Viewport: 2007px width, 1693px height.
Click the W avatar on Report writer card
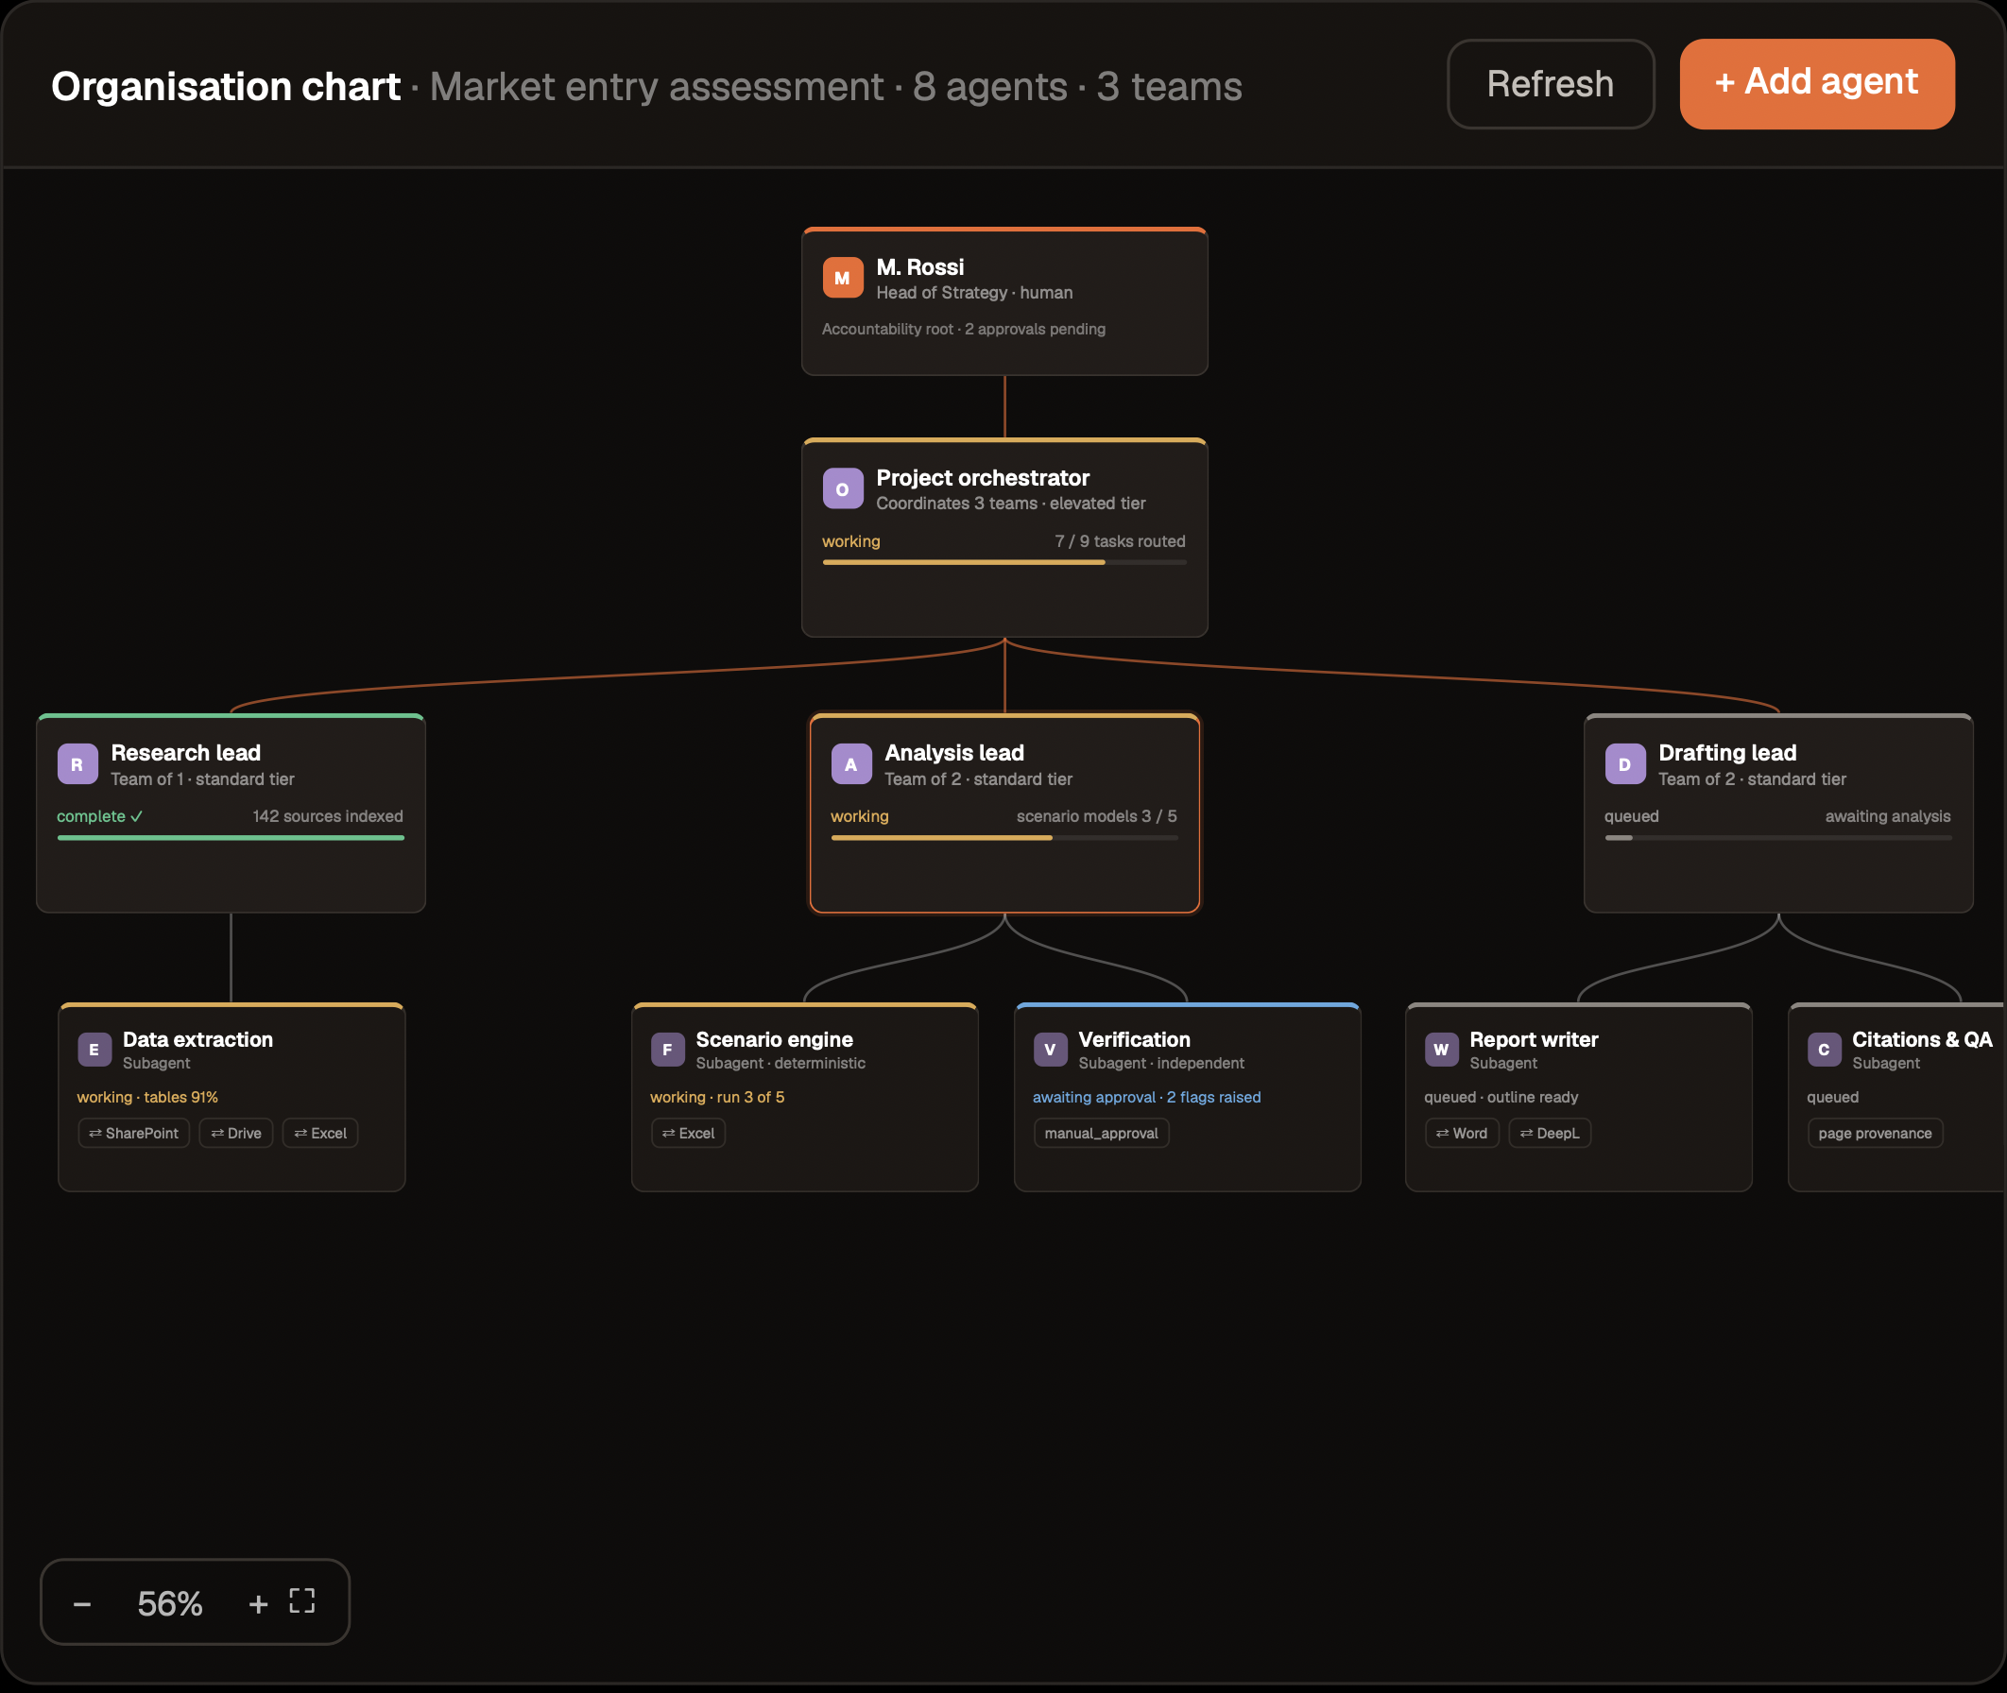1441,1049
